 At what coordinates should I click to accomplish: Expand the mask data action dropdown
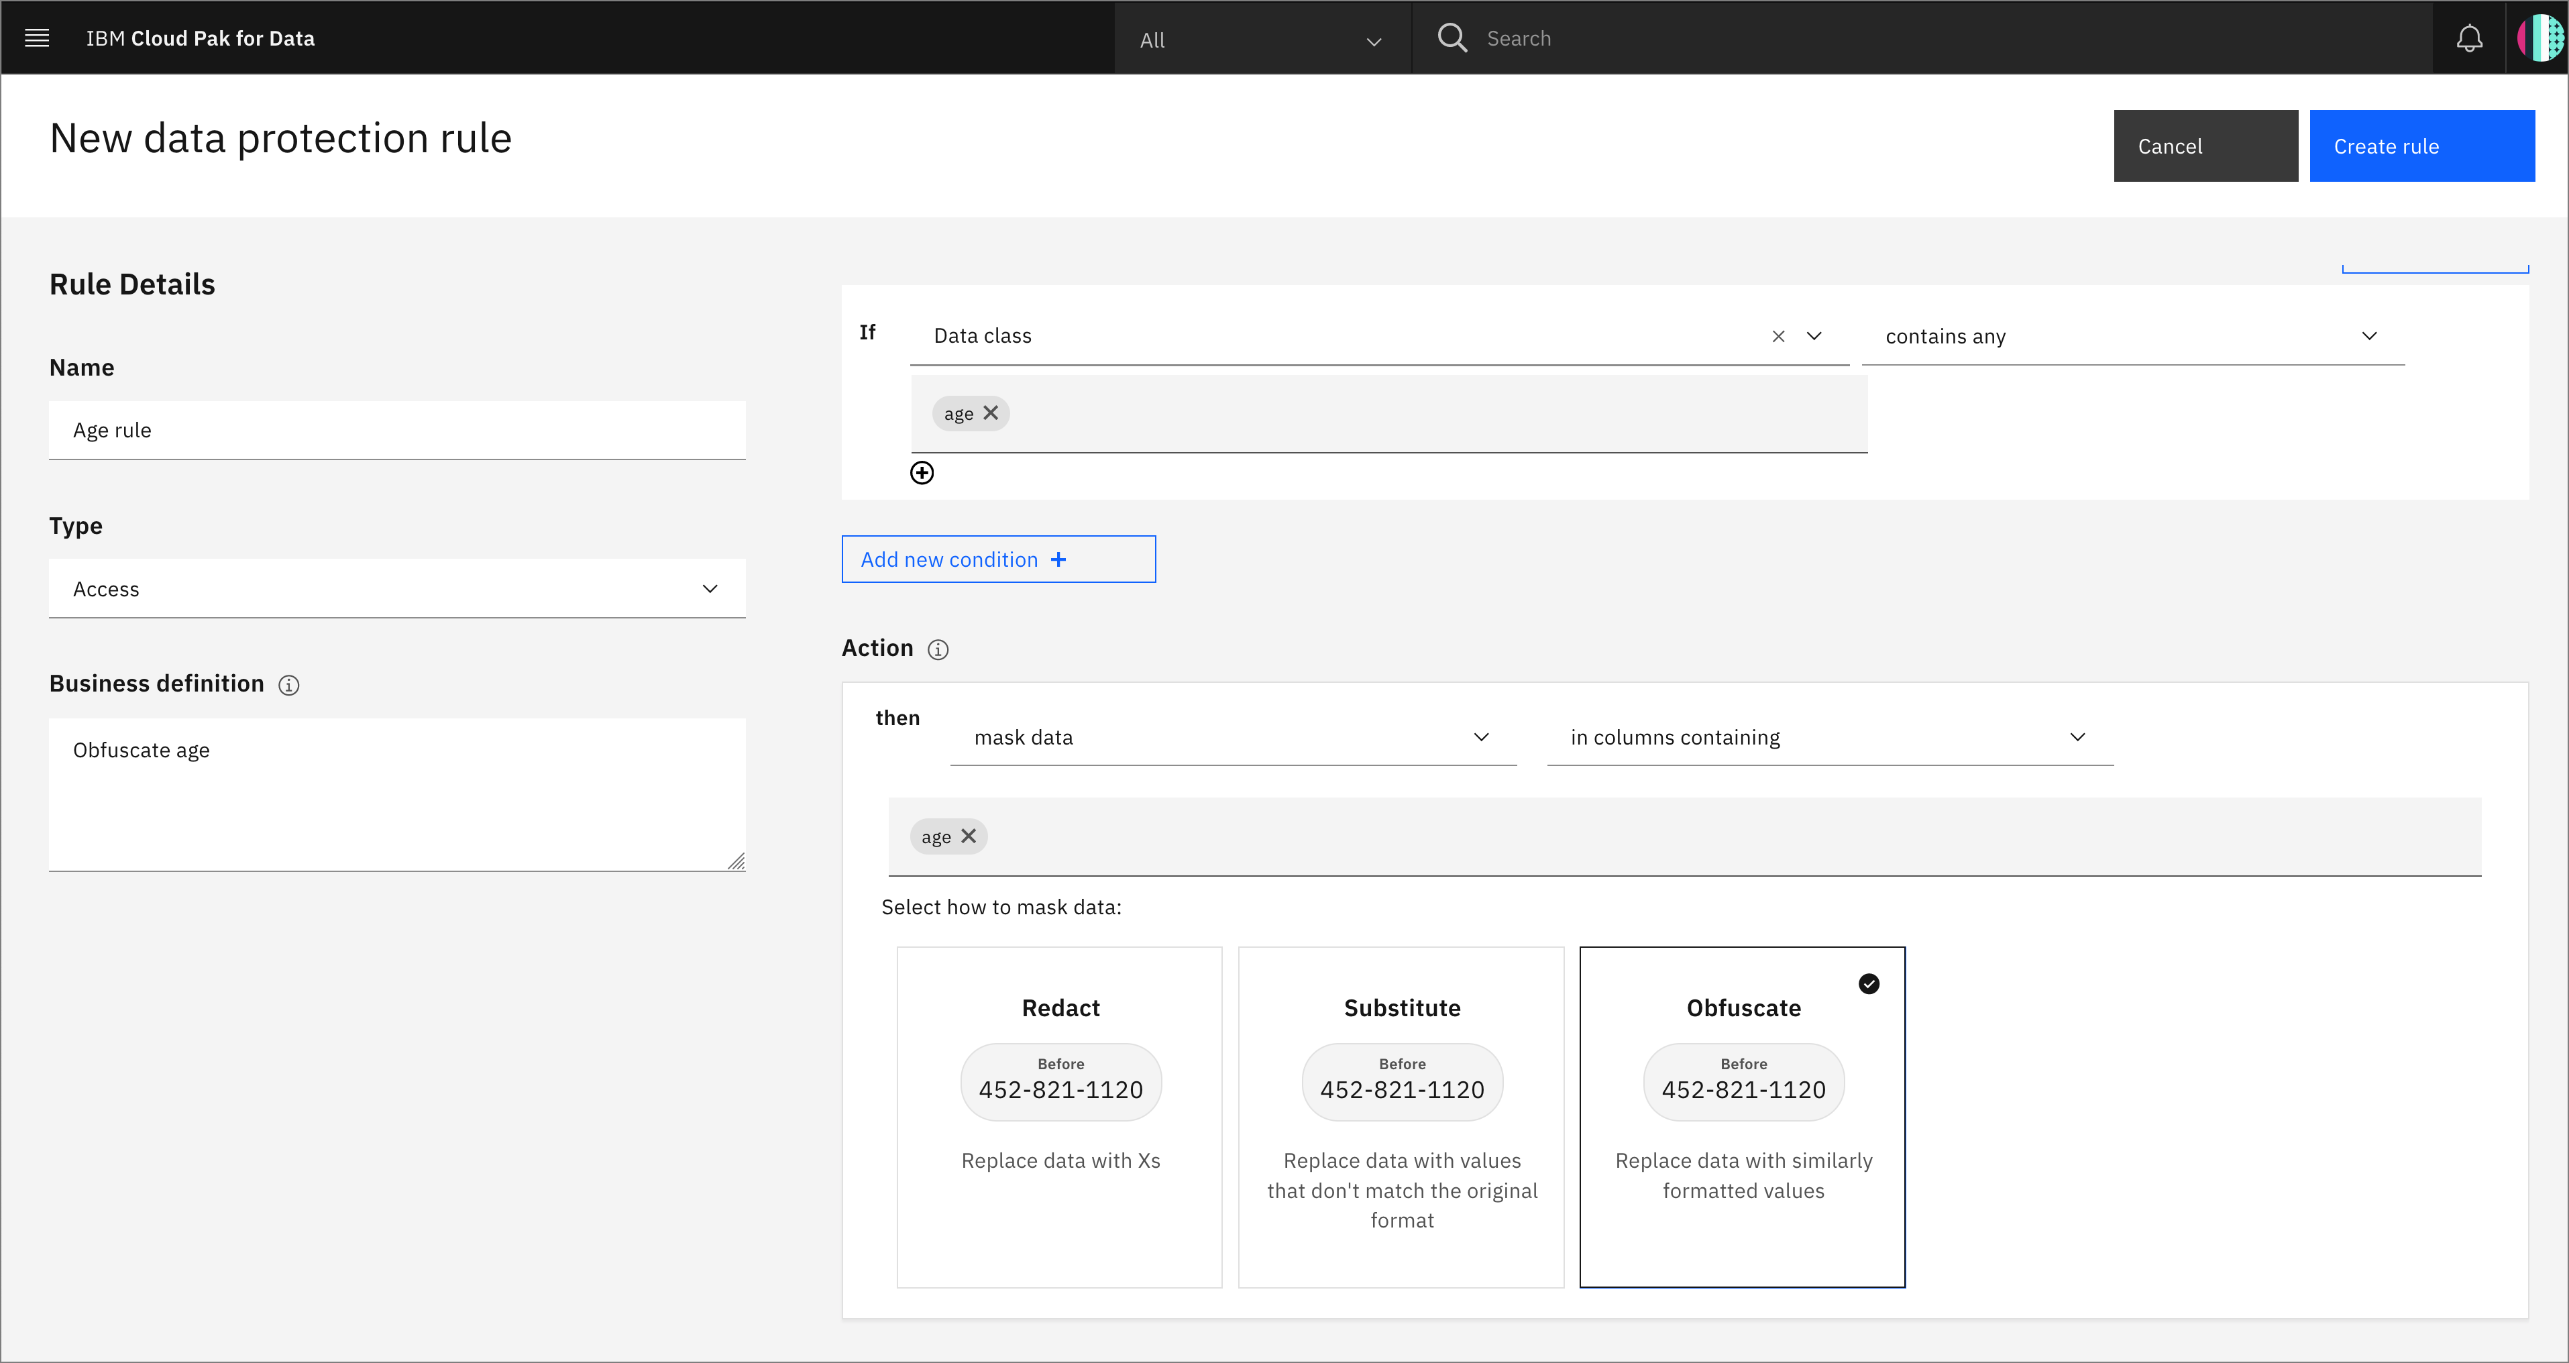click(x=1478, y=736)
